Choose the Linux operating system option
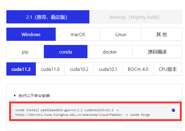This screenshot has width=185, height=131. [x=121, y=34]
